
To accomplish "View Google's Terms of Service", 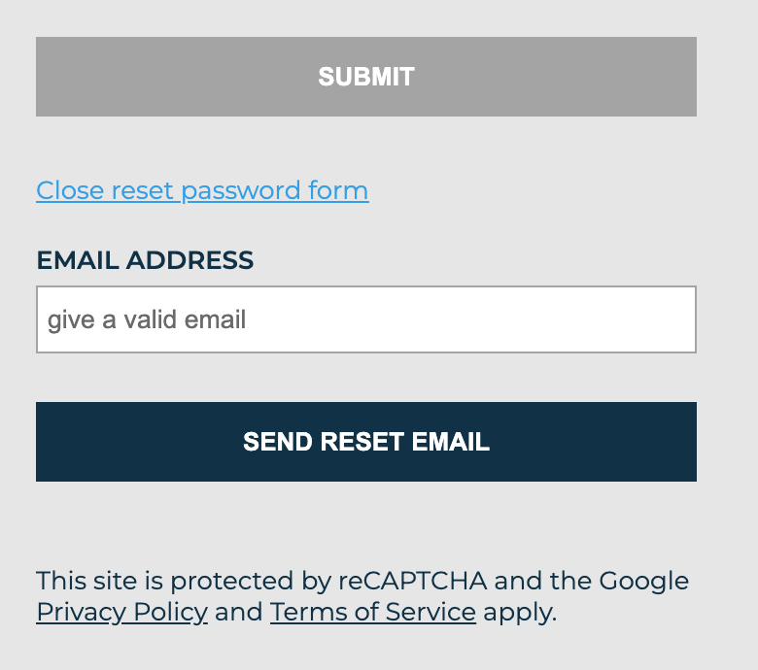I will tap(372, 612).
